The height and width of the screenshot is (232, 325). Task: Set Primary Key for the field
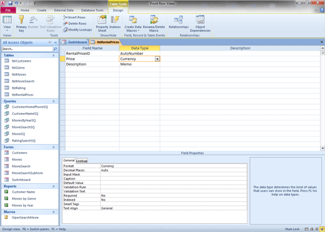(21, 24)
